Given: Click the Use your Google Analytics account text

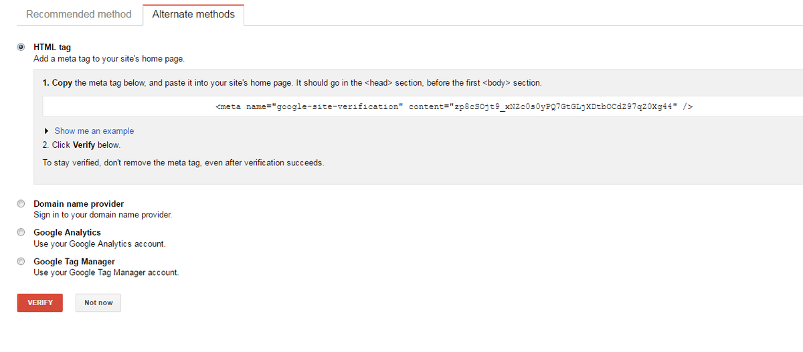Looking at the screenshot, I should 99,244.
